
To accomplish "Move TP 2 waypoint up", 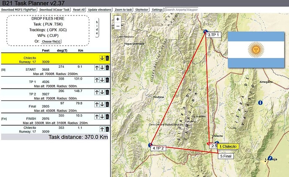I will click(97, 92).
